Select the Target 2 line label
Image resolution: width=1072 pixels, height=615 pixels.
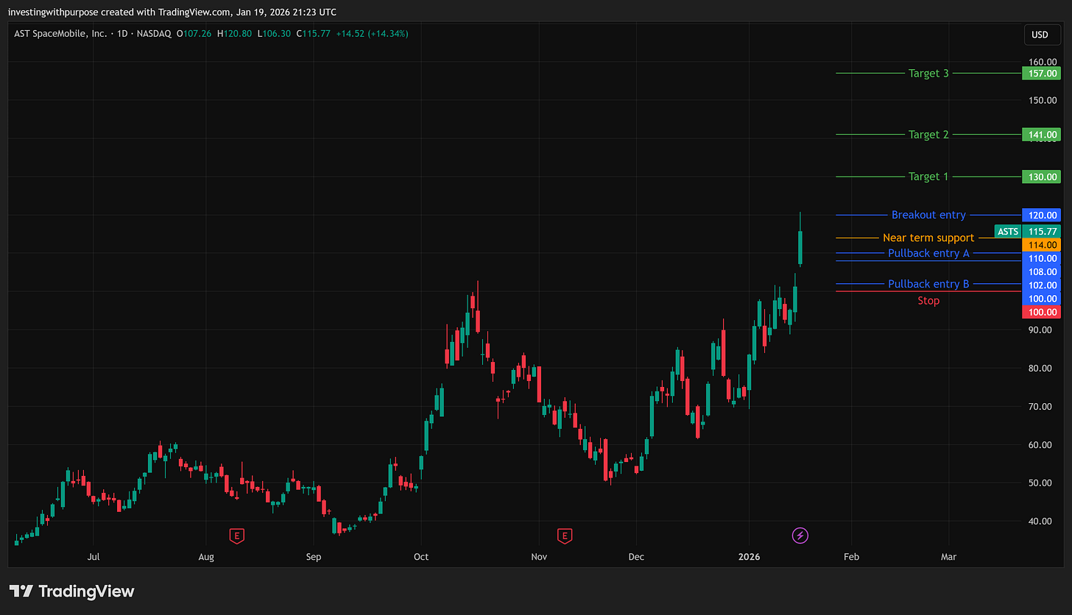pos(928,135)
